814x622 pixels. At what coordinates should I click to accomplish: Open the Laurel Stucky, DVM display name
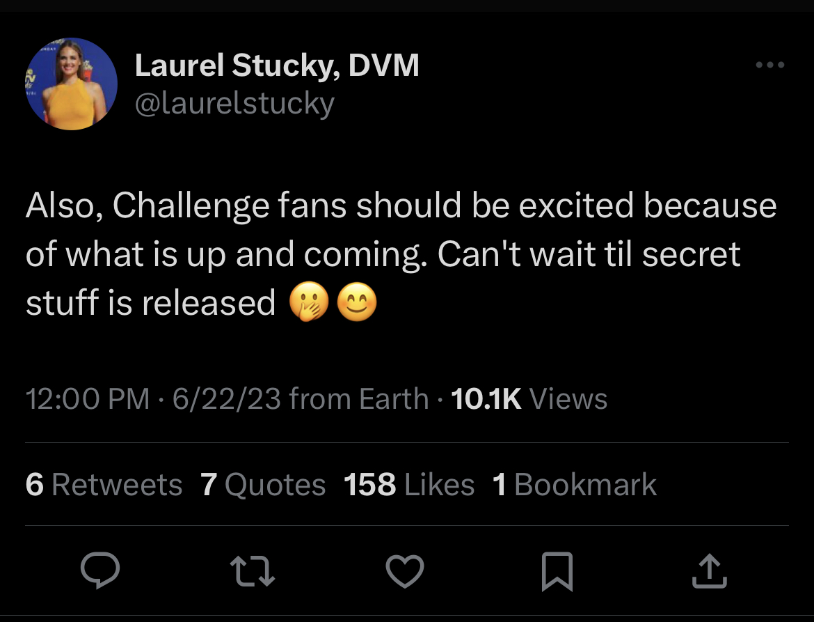tap(277, 65)
